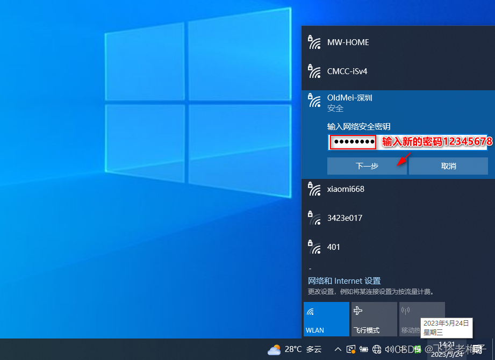Connect to the network named 401

398,247
